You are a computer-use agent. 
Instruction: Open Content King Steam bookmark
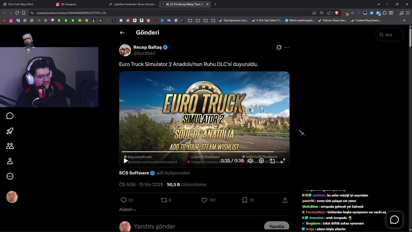366,20
